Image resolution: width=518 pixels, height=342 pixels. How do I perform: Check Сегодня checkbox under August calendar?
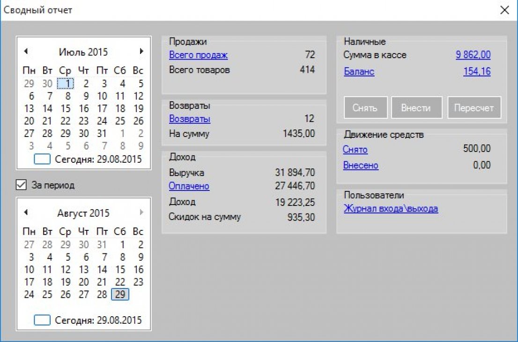[x=42, y=319]
